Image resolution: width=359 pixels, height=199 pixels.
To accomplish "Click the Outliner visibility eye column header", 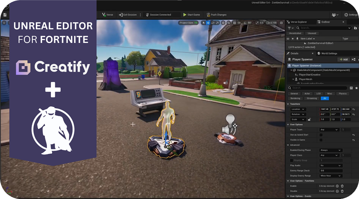I will 288,39.
